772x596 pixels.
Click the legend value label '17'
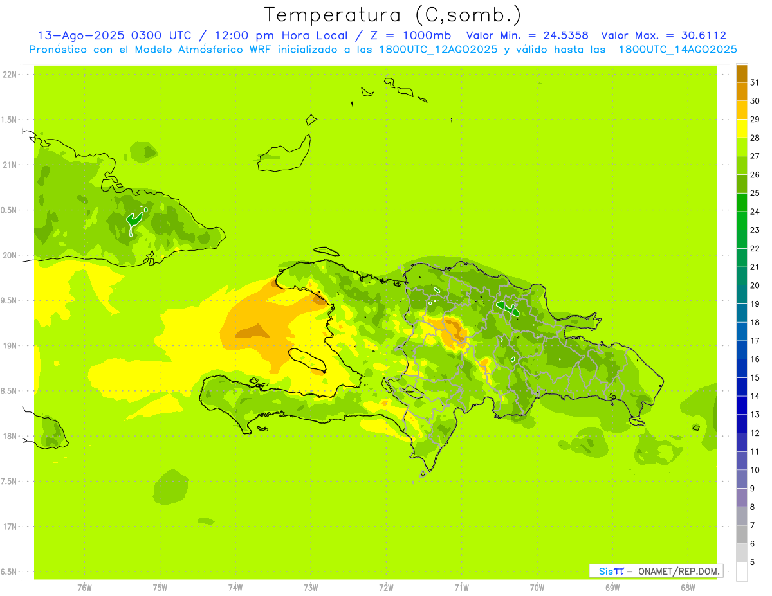pos(755,341)
